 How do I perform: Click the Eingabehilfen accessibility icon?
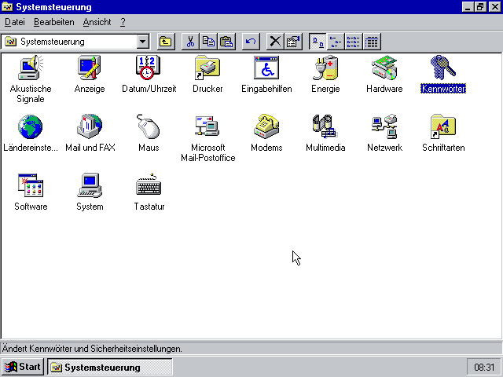click(266, 68)
